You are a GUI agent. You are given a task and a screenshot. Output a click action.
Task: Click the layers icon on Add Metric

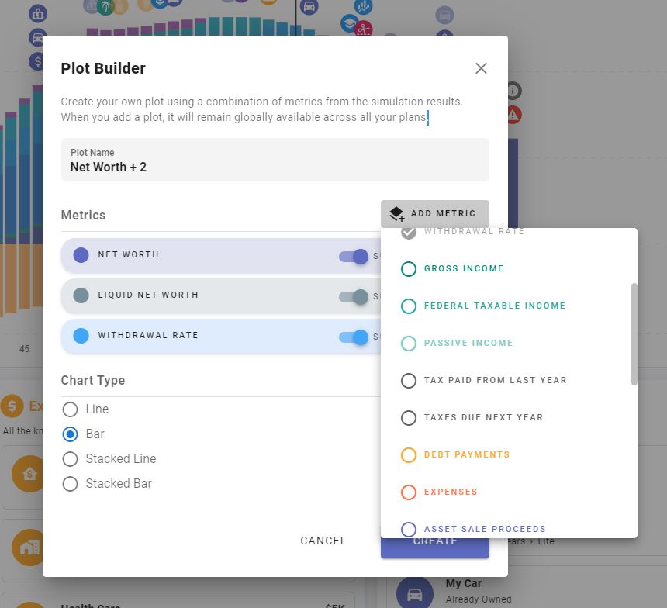pos(396,214)
